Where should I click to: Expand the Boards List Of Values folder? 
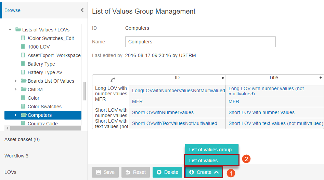point(15,81)
